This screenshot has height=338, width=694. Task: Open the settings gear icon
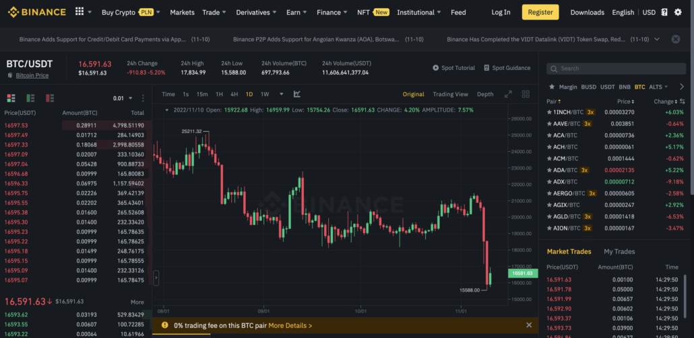coord(678,12)
